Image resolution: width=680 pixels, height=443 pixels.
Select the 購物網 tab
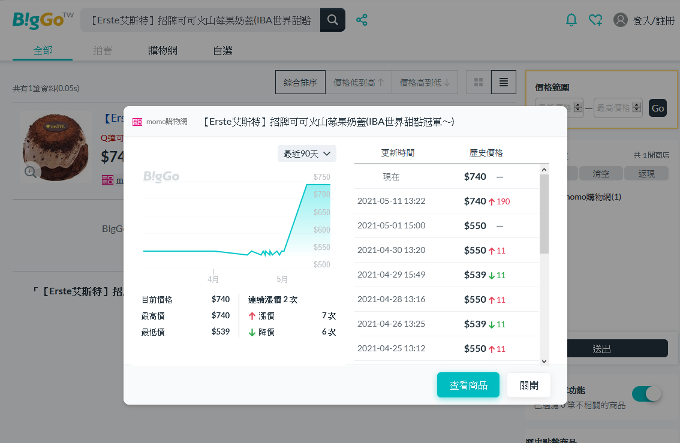(x=163, y=51)
